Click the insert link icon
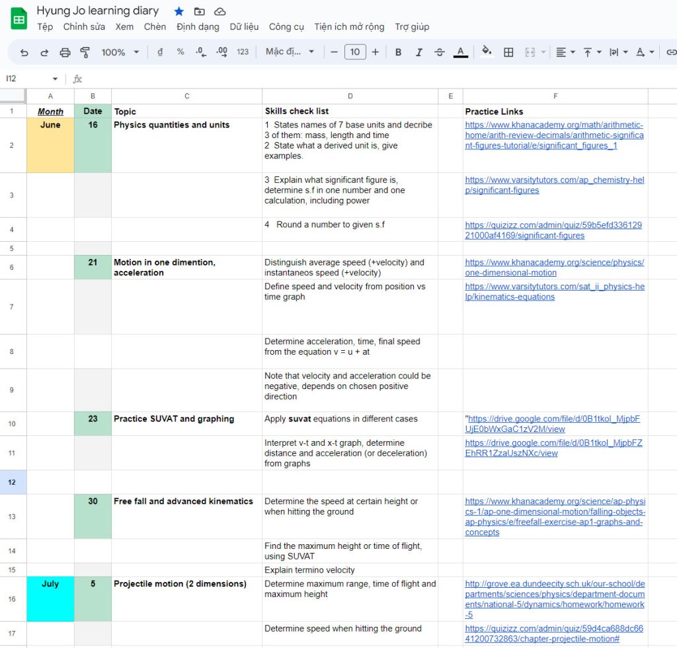The image size is (677, 648). click(671, 52)
